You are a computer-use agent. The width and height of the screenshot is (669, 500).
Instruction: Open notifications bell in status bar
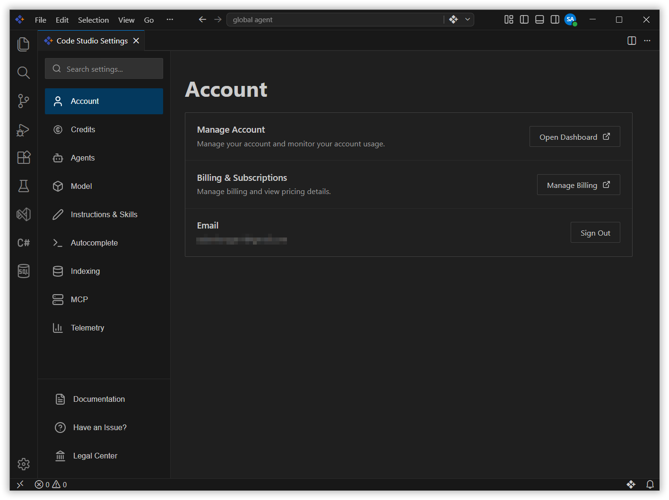[650, 484]
